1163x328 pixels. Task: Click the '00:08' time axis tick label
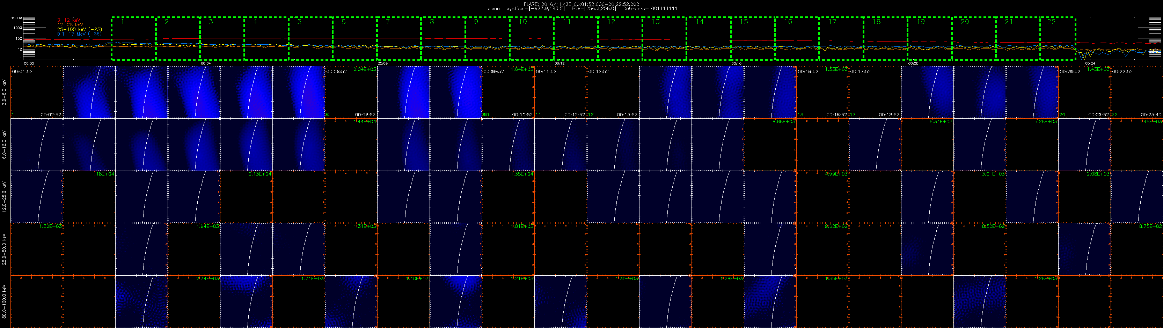[382, 64]
